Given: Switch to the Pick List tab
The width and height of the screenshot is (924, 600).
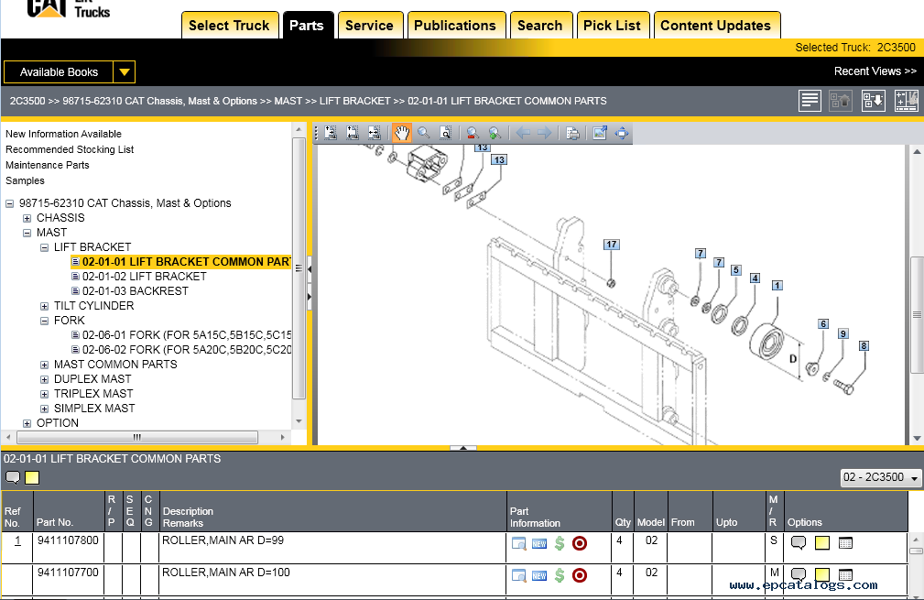Looking at the screenshot, I should click(x=613, y=26).
